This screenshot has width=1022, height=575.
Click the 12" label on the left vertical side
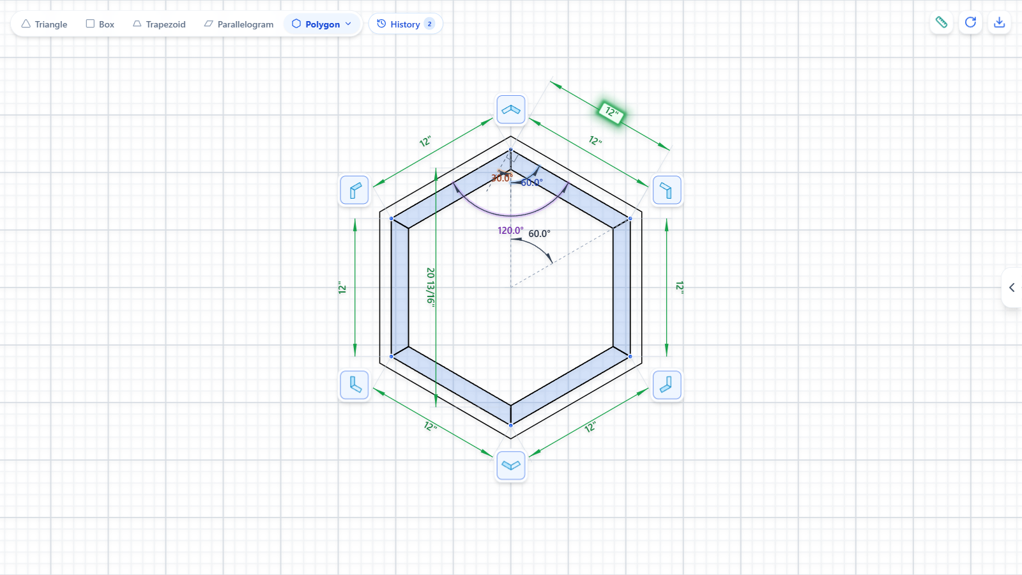click(342, 288)
